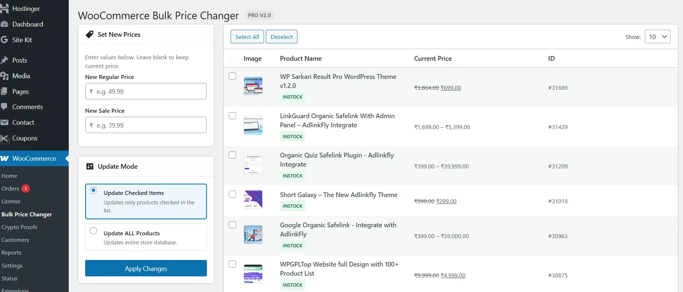Check the Organic Quiz Safelink Plugin checkbox
This screenshot has width=683, height=292.
click(232, 155)
